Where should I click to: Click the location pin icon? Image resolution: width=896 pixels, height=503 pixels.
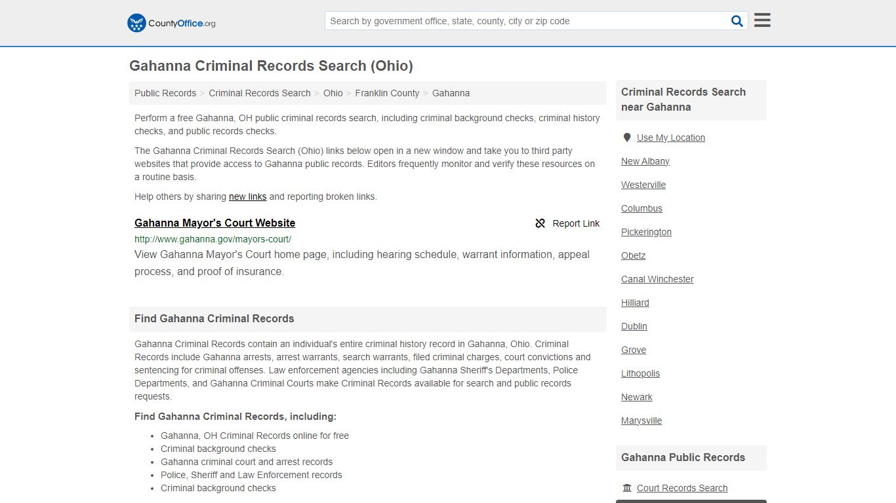click(x=627, y=138)
